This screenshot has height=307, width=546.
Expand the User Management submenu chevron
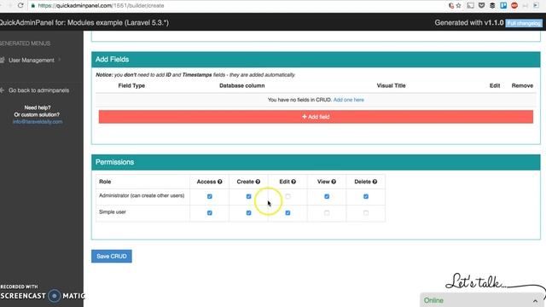coord(60,60)
